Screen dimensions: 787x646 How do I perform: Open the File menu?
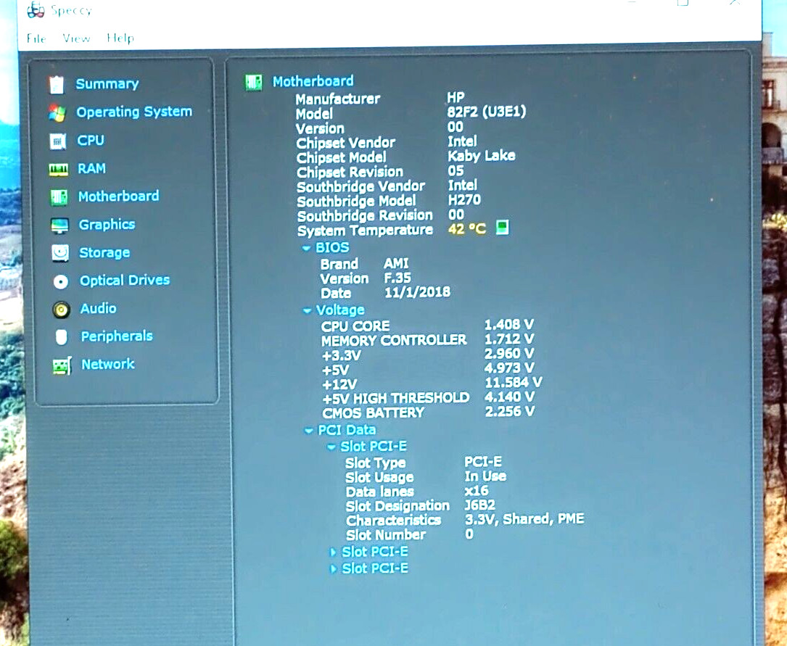pos(36,38)
